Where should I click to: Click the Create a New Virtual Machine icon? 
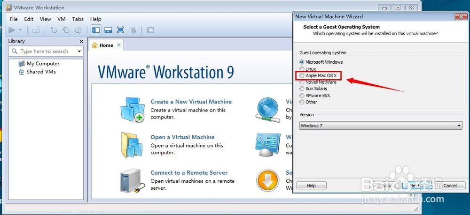click(x=132, y=110)
